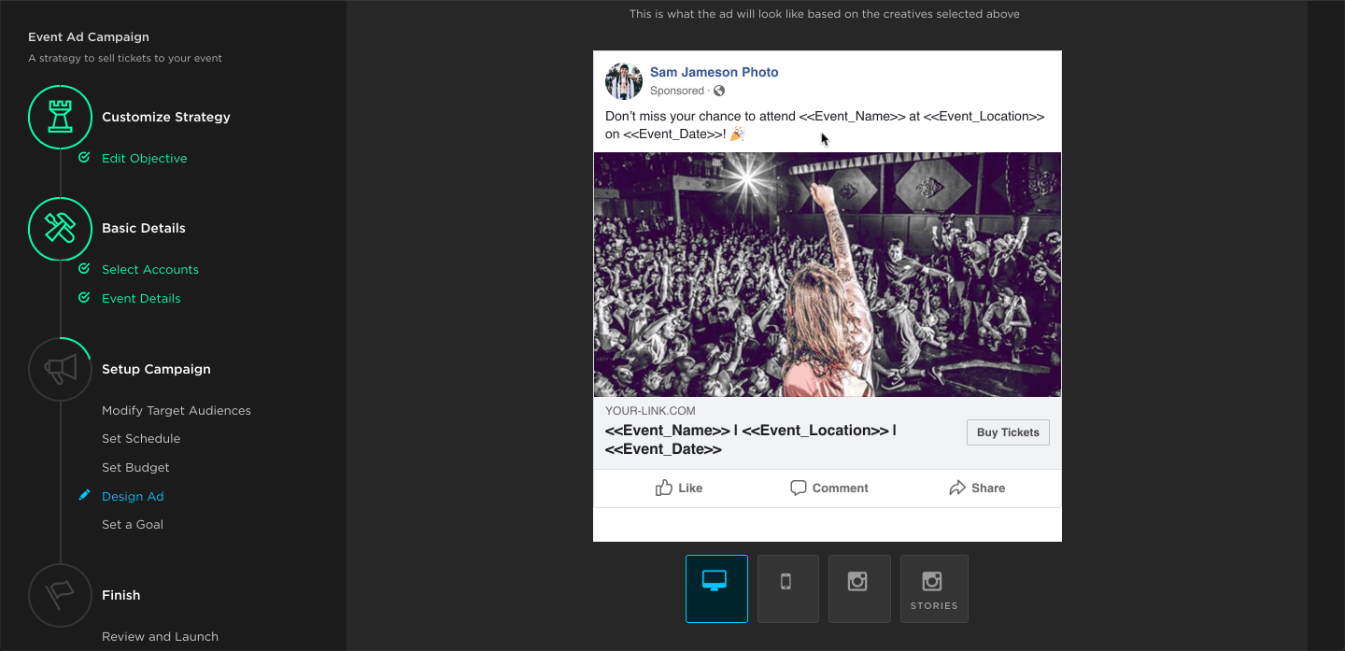The width and height of the screenshot is (1345, 651).
Task: Click the Share label text
Action: [x=988, y=488]
